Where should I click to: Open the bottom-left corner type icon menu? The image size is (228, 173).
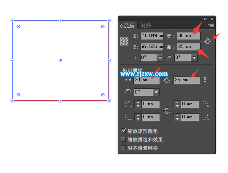point(128,117)
